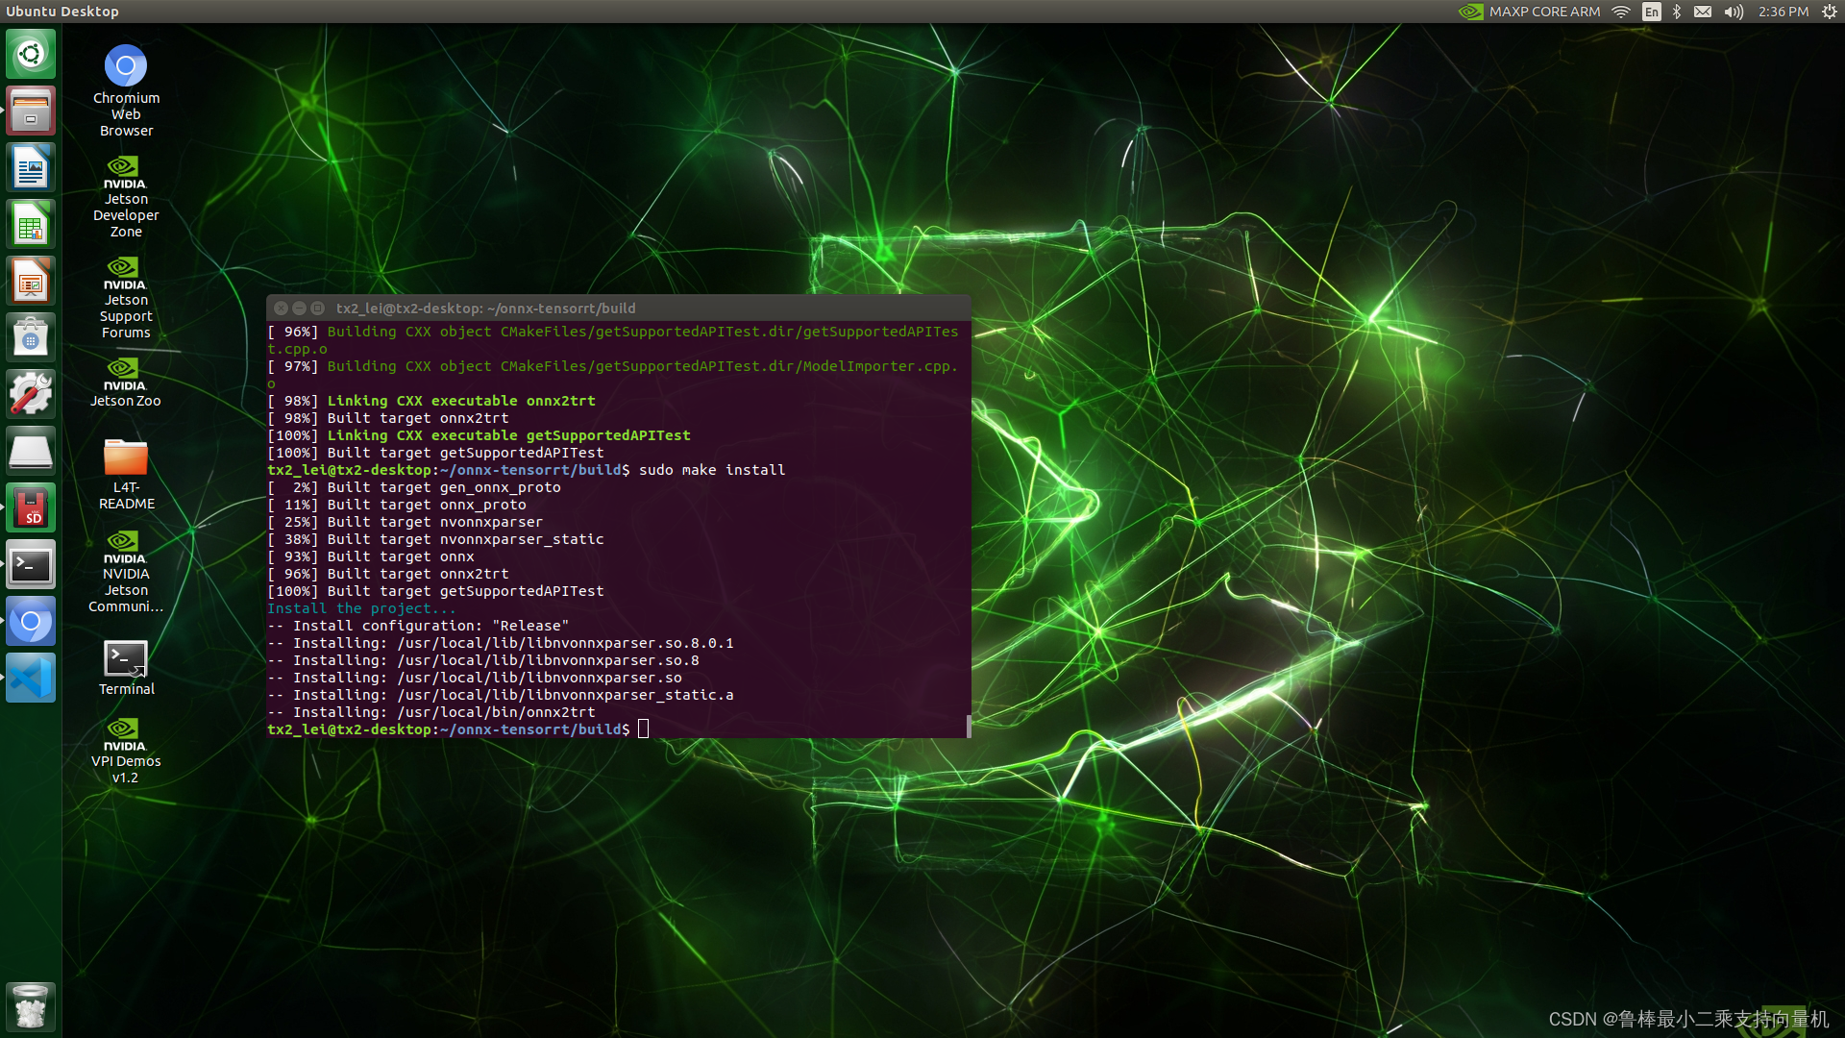Click the Wi-Fi status icon
This screenshot has width=1845, height=1038.
click(x=1621, y=12)
